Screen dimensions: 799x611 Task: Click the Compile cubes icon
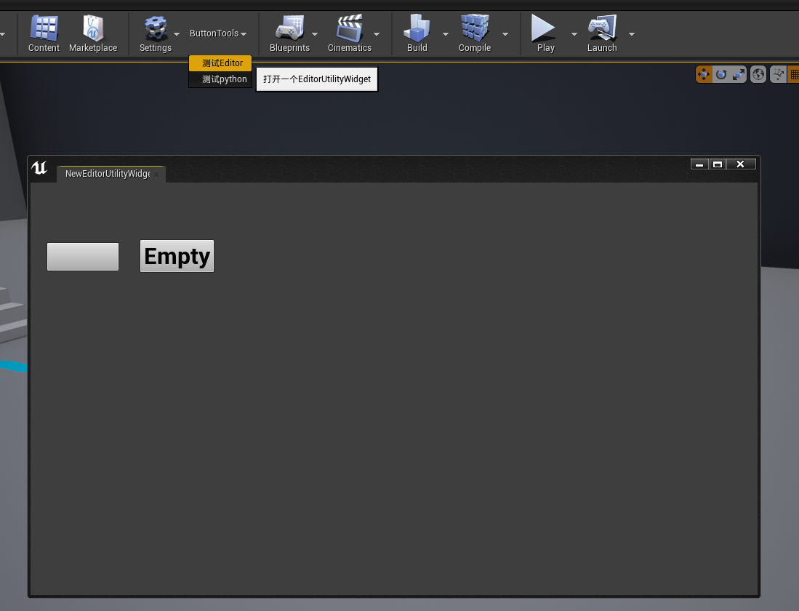tap(475, 29)
